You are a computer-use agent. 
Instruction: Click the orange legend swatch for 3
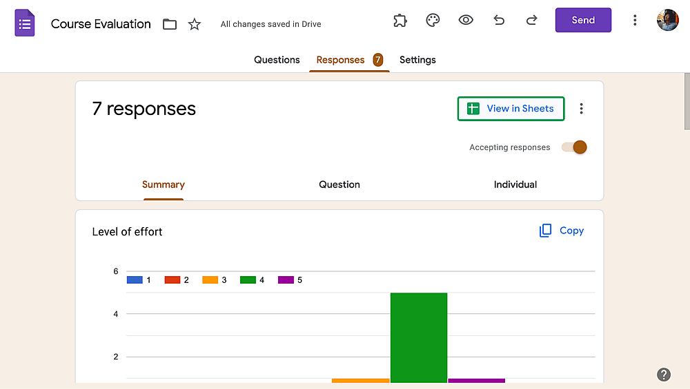tap(210, 280)
